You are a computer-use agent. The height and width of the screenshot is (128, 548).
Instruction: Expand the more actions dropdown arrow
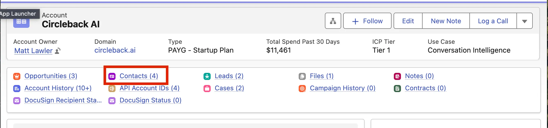[524, 21]
